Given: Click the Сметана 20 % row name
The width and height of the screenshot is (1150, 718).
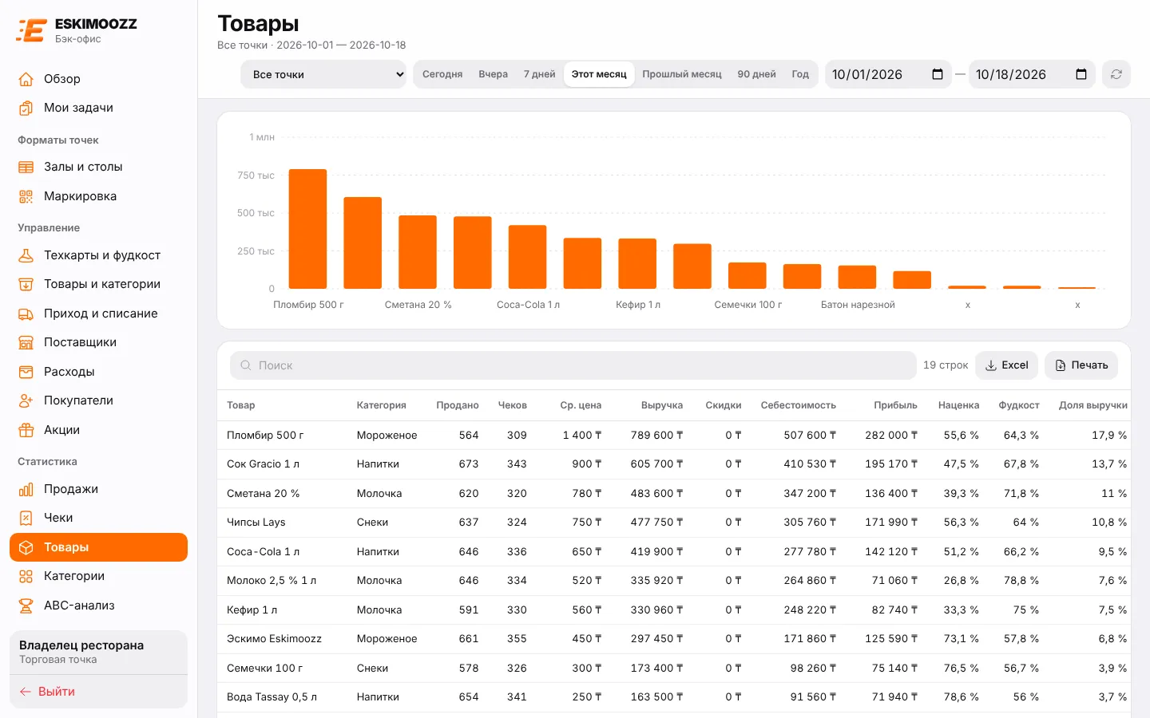Looking at the screenshot, I should (x=263, y=494).
